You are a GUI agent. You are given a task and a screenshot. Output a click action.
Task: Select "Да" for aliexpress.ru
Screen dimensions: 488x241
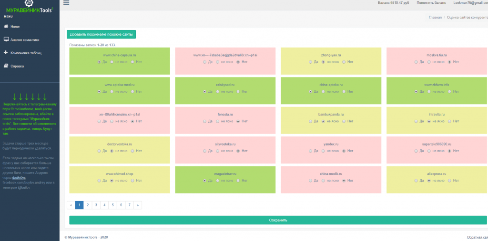tap(416, 181)
